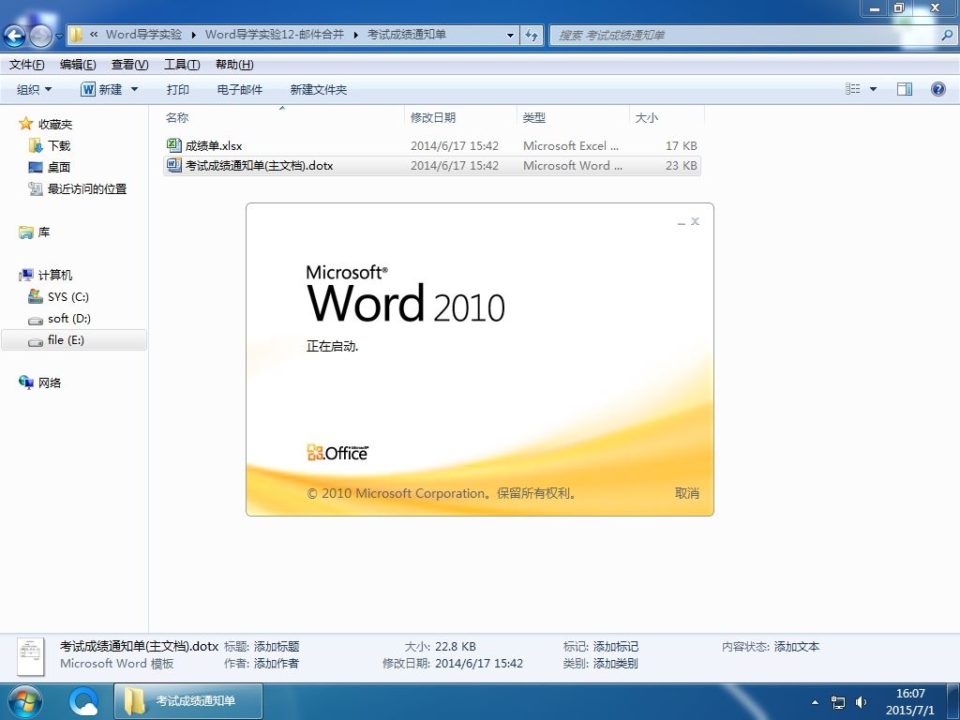960x720 pixels.
Task: Click the Word icon of the dotx file
Action: [x=173, y=165]
